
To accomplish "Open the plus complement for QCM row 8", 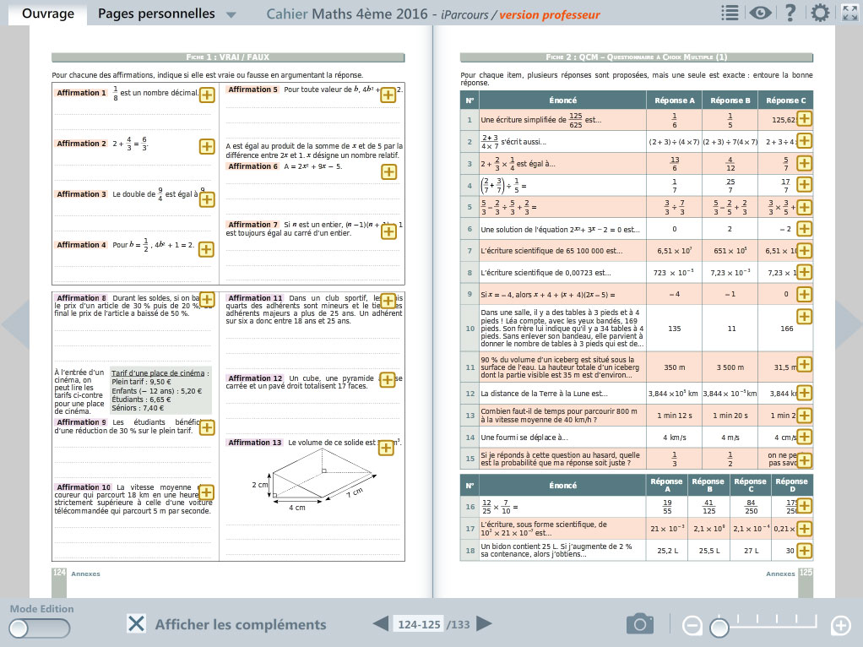I will 804,272.
